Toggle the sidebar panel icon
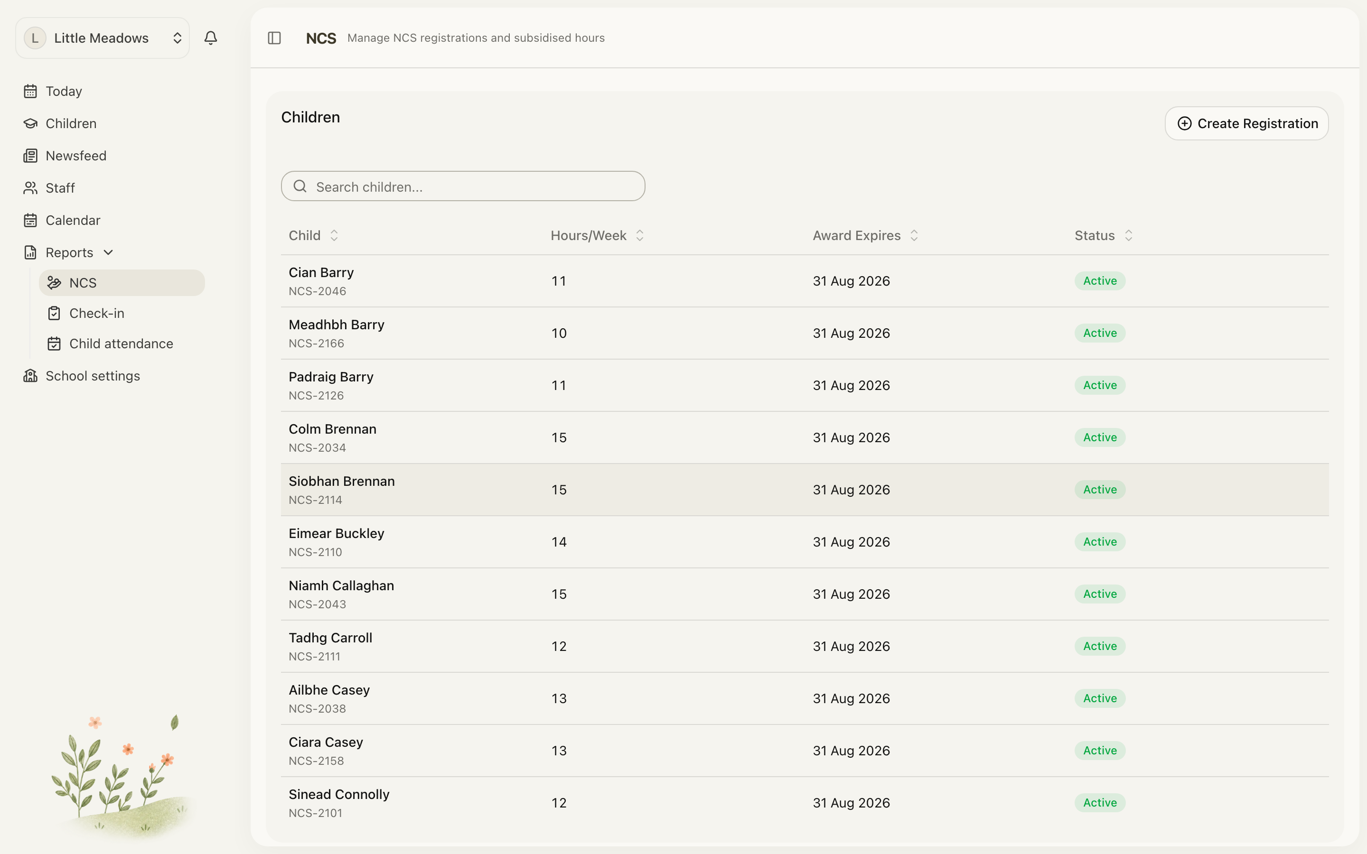This screenshot has height=854, width=1367. (x=274, y=38)
